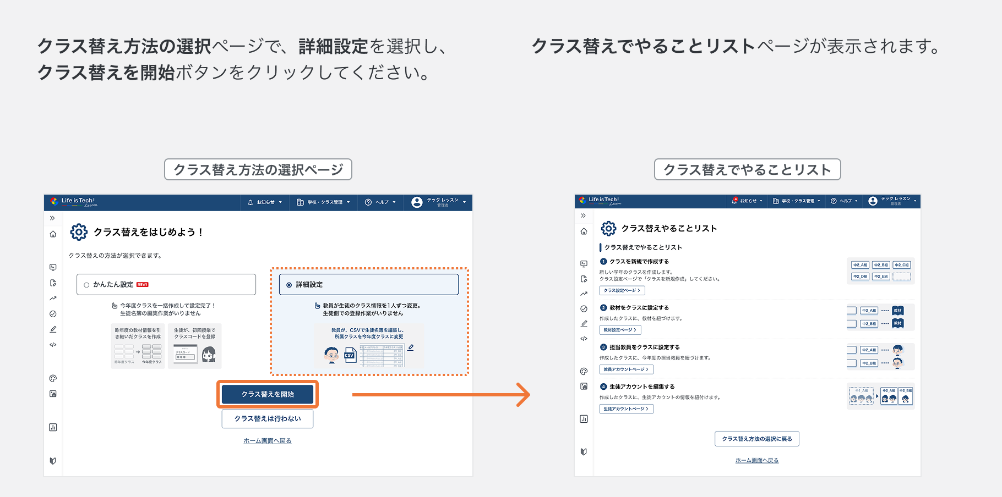Click the クラス替えを開始 button
Viewport: 1002px width, 497px height.
click(268, 394)
